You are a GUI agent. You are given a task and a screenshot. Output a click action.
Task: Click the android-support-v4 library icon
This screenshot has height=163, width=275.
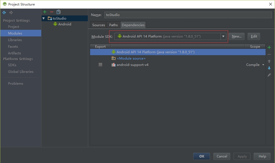coord(114,65)
